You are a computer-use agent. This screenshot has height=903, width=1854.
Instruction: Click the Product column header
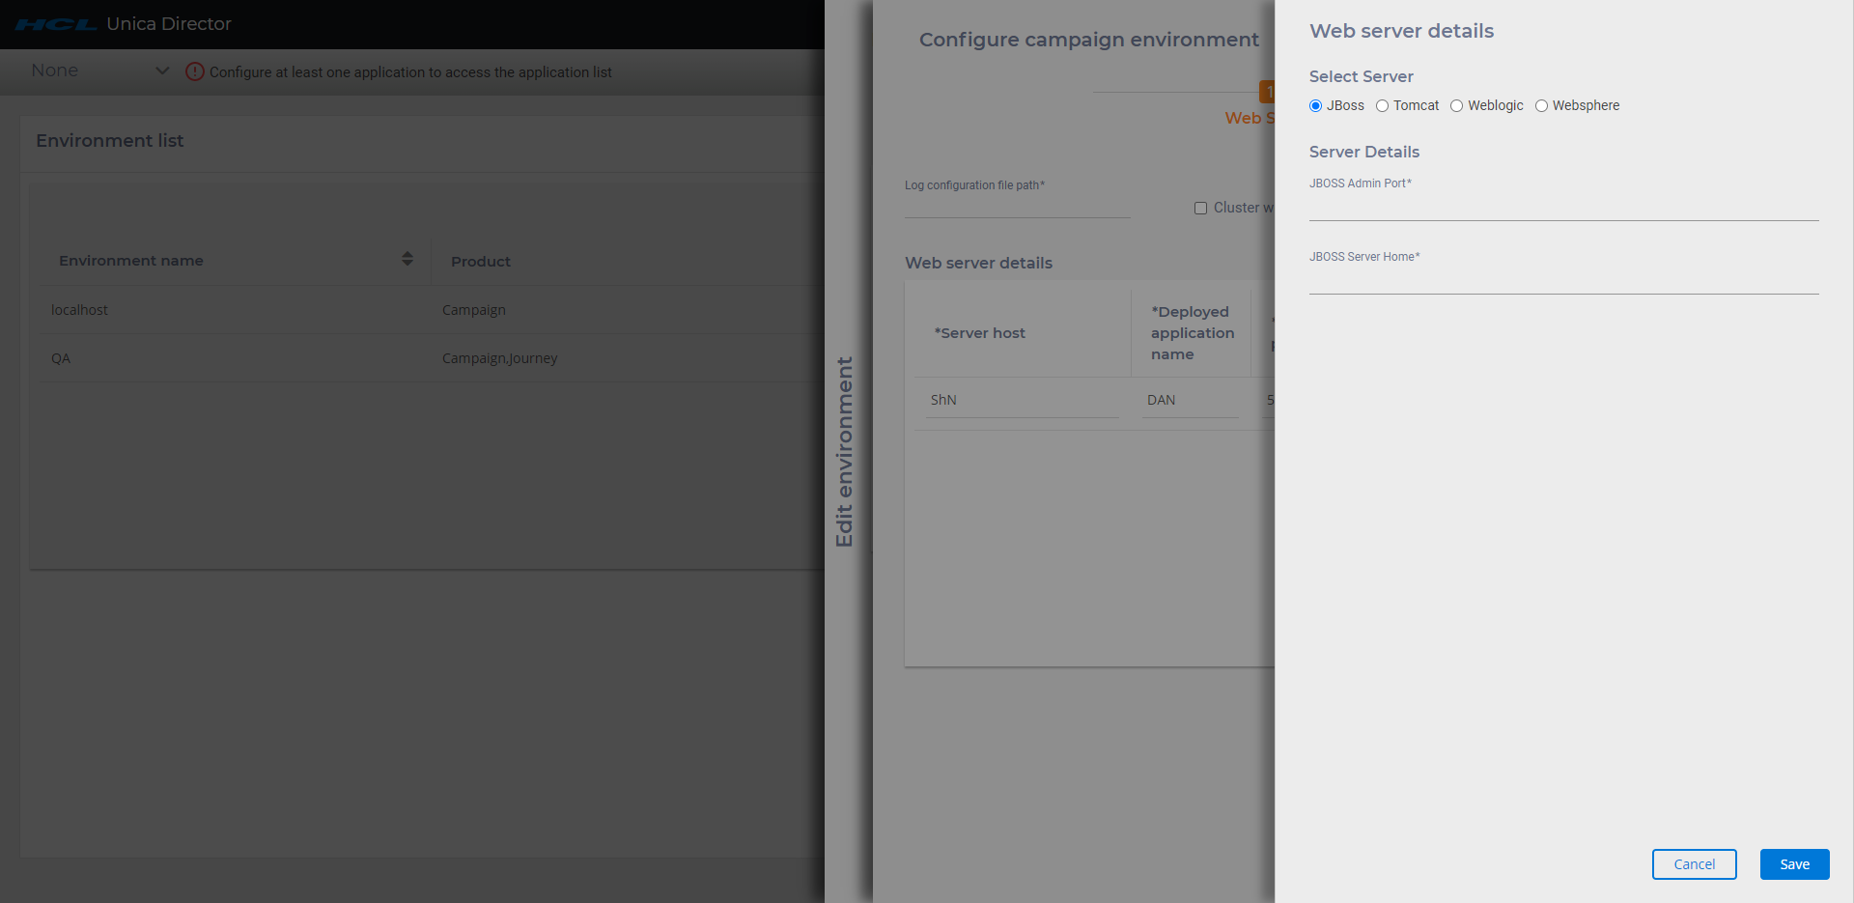(x=481, y=262)
